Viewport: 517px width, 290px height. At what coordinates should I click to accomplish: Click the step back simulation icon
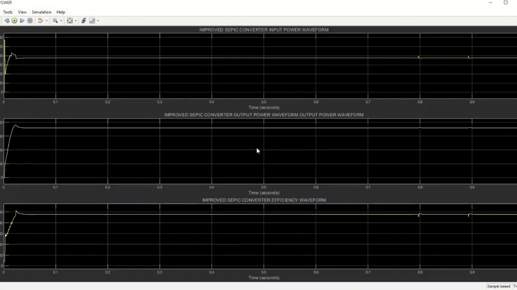coord(7,21)
